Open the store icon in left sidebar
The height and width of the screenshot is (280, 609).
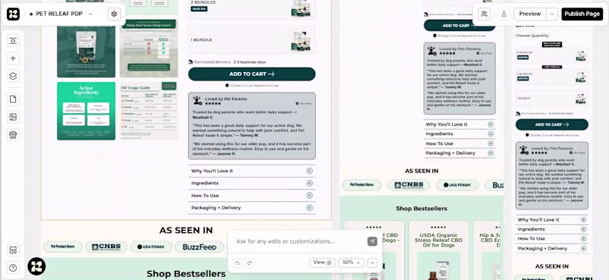tap(13, 135)
